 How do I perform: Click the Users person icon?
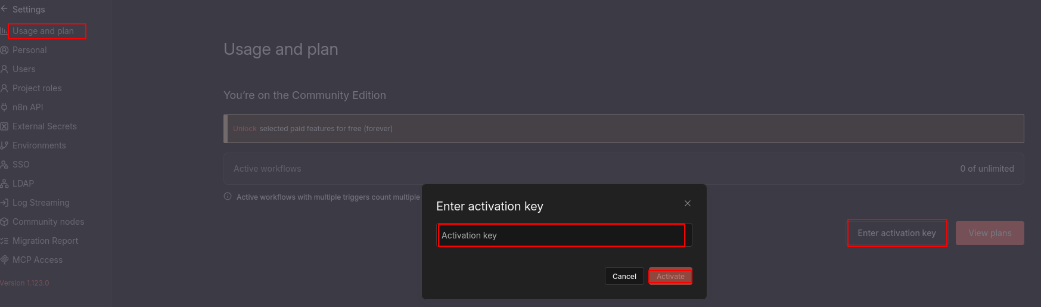(4, 69)
